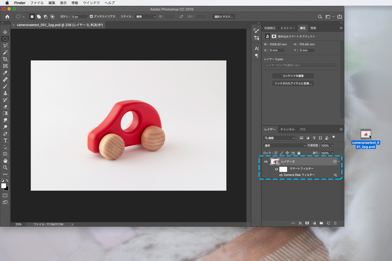Click the delete layer trash icon

pos(335,223)
